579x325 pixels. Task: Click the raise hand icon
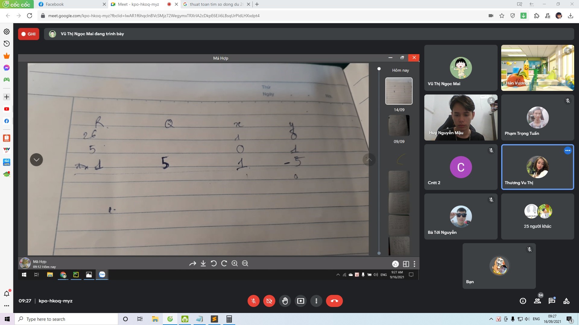(285, 301)
